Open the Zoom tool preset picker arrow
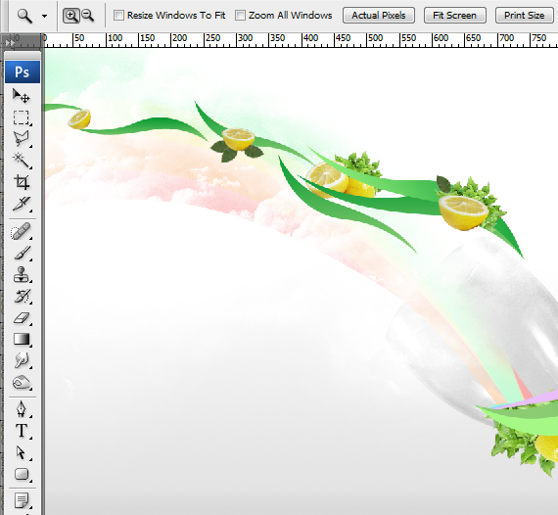 [x=44, y=16]
